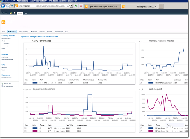The width and height of the screenshot is (190, 139).
Task: Click the green Refresh arrows icon
Action: (76, 6)
